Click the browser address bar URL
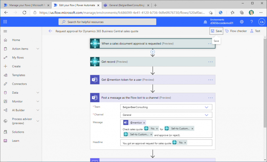 pyautogui.click(x=122, y=13)
